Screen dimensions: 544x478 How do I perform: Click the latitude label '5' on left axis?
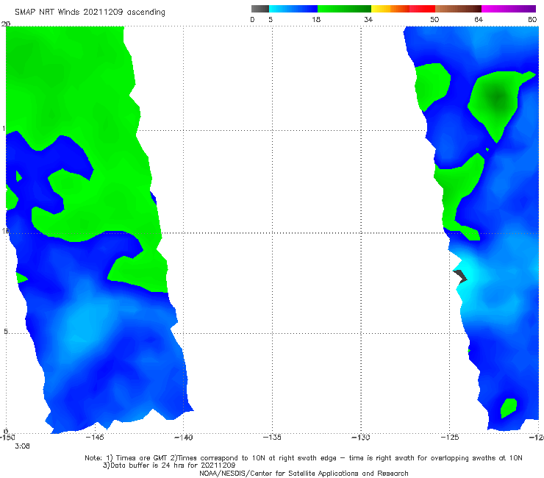click(6, 332)
